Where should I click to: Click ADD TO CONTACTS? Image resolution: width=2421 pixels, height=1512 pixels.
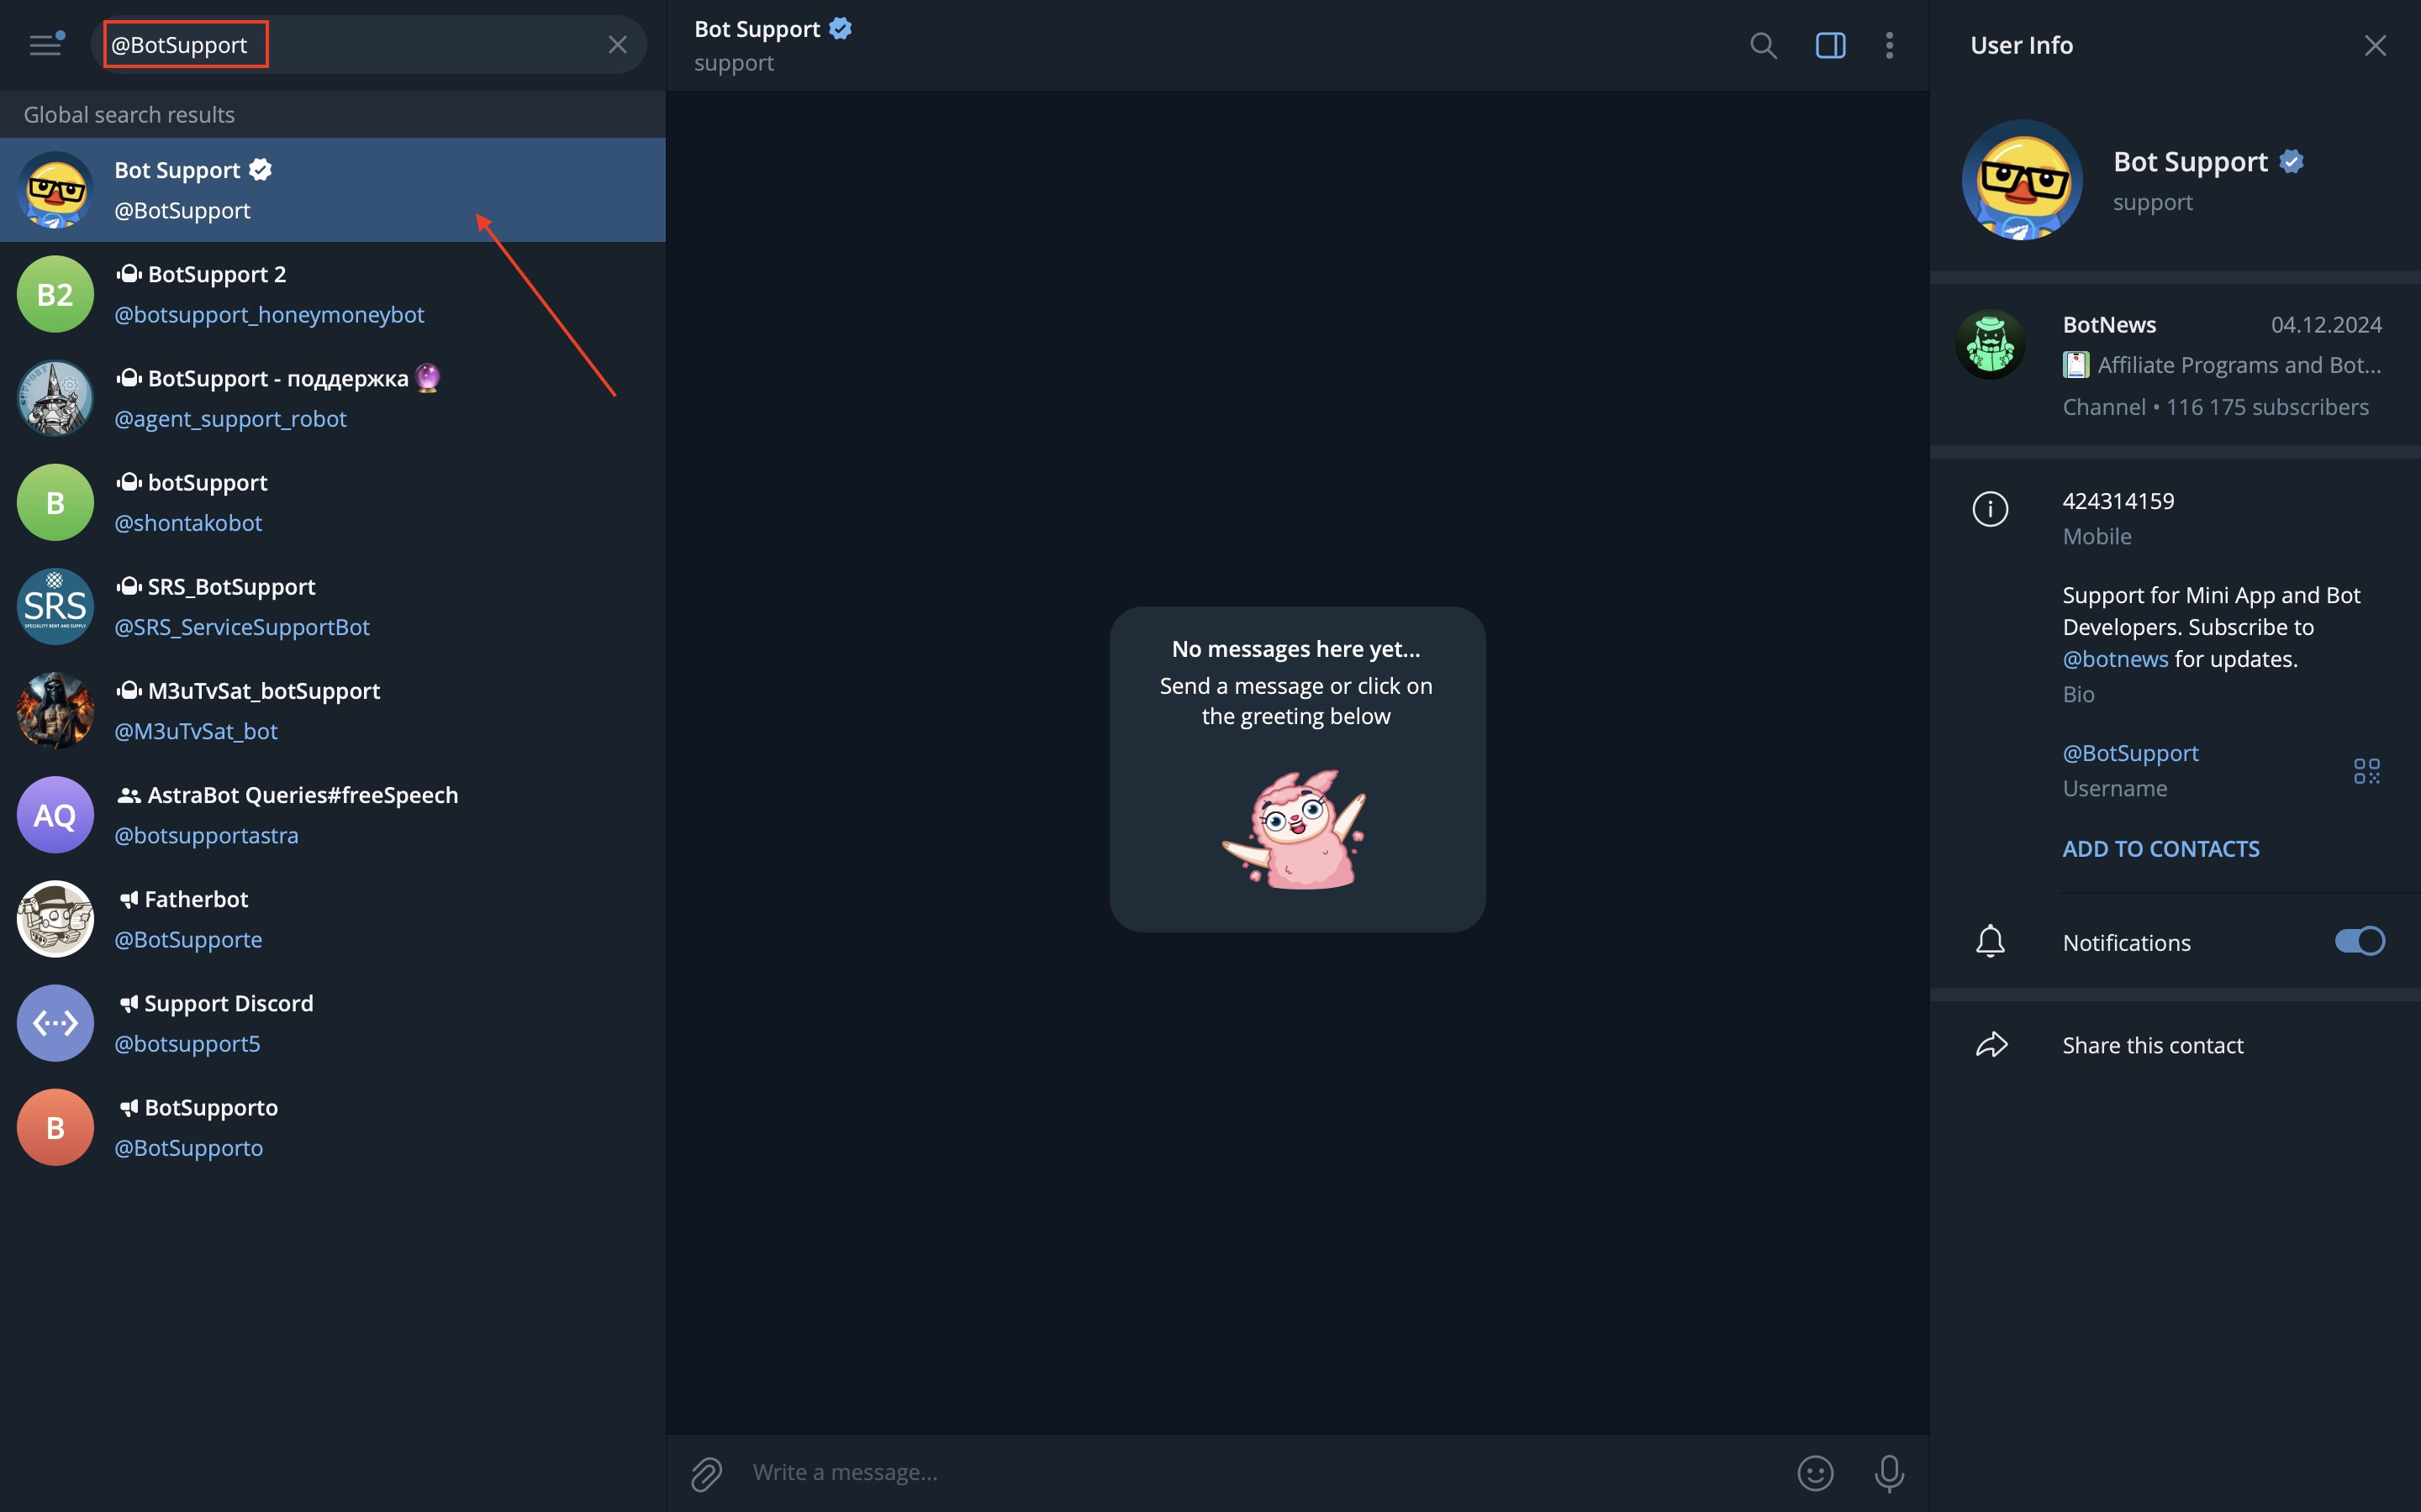(2161, 849)
